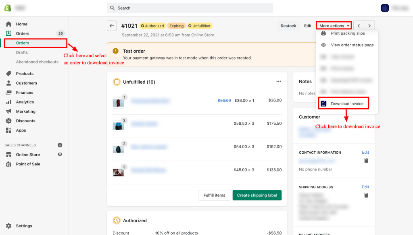Click the $175.50 line total

(274, 123)
